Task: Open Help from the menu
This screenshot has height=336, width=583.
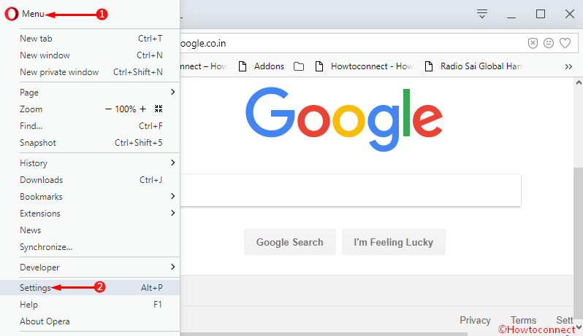Action: point(90,305)
